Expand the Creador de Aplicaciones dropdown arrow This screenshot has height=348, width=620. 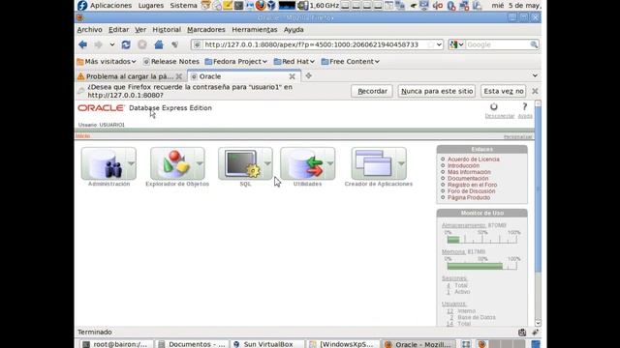pos(401,163)
